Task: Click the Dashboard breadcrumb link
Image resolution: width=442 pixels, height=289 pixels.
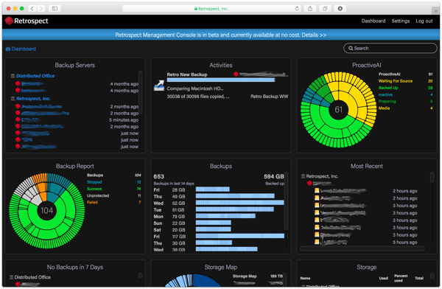Action: [x=24, y=49]
